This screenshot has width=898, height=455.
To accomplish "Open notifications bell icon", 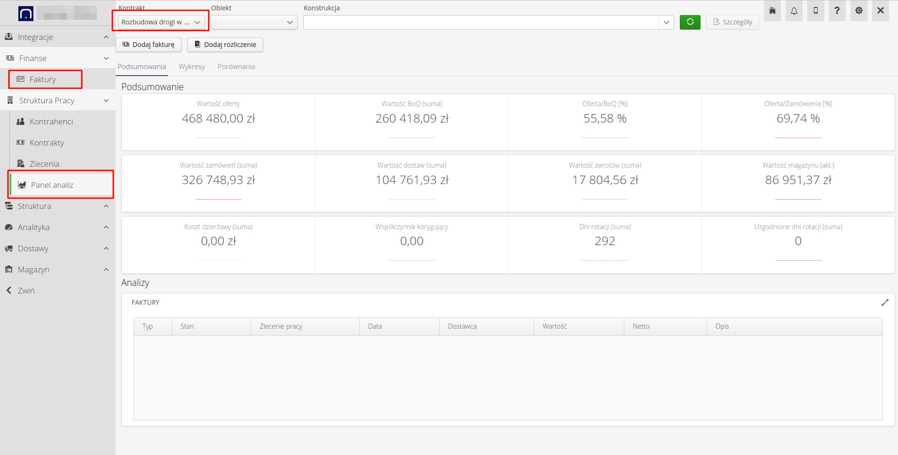I will [794, 11].
